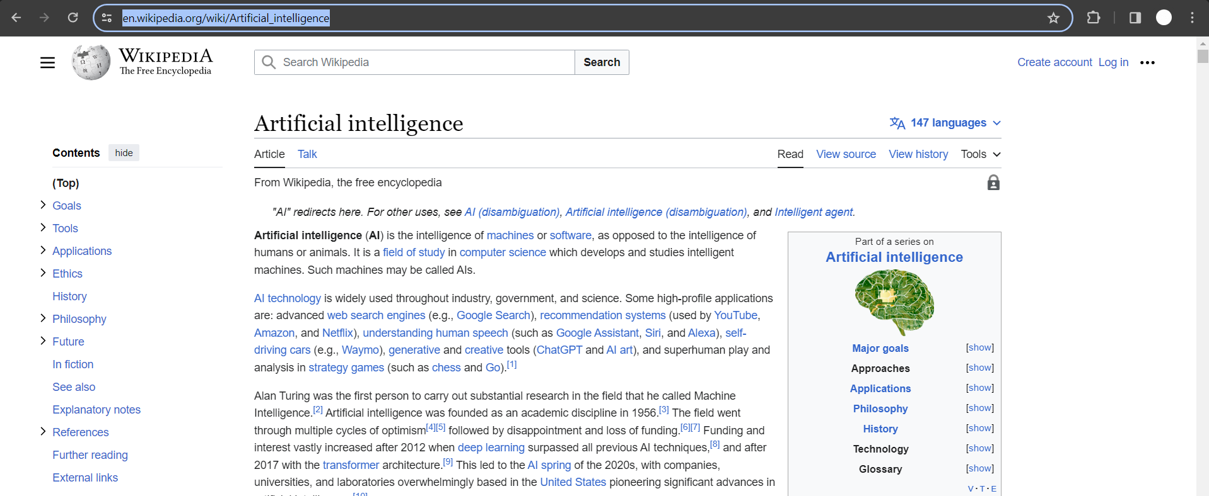Jump to External links in contents

coord(85,478)
